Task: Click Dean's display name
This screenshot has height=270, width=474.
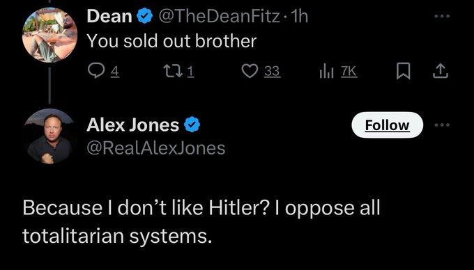Action: (109, 16)
